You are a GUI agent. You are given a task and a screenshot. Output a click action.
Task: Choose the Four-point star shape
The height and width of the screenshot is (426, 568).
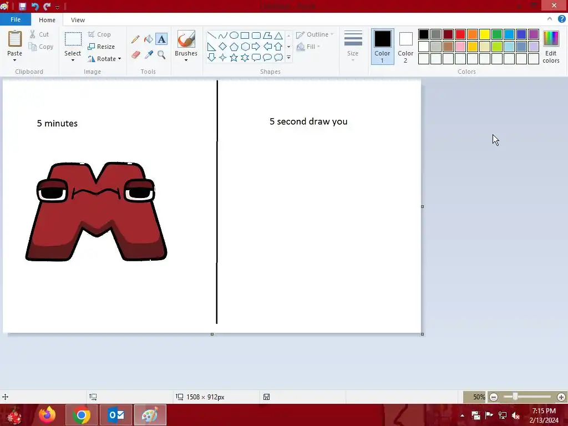(223, 57)
